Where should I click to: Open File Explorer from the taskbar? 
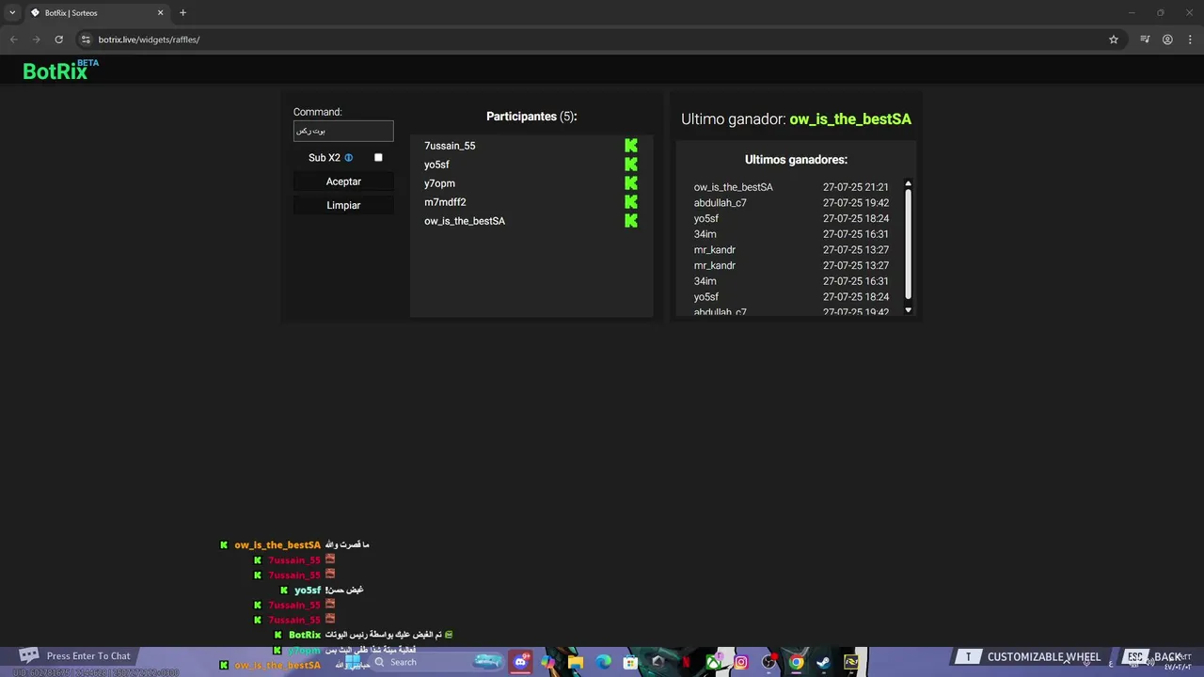coord(576,662)
